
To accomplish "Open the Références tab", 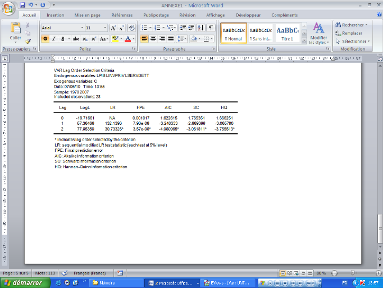I will 122,15.
